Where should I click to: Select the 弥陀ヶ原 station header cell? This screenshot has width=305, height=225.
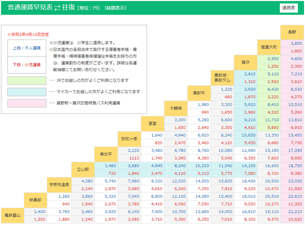coord(129,139)
